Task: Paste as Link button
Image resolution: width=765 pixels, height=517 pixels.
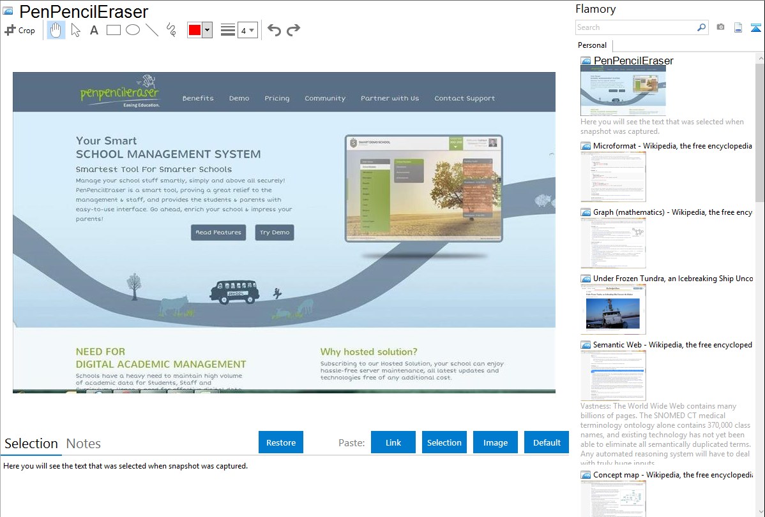Action: [393, 442]
